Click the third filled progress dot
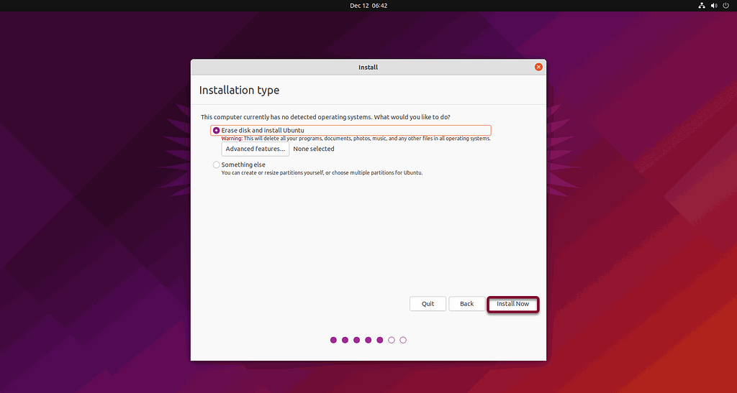 click(x=356, y=340)
